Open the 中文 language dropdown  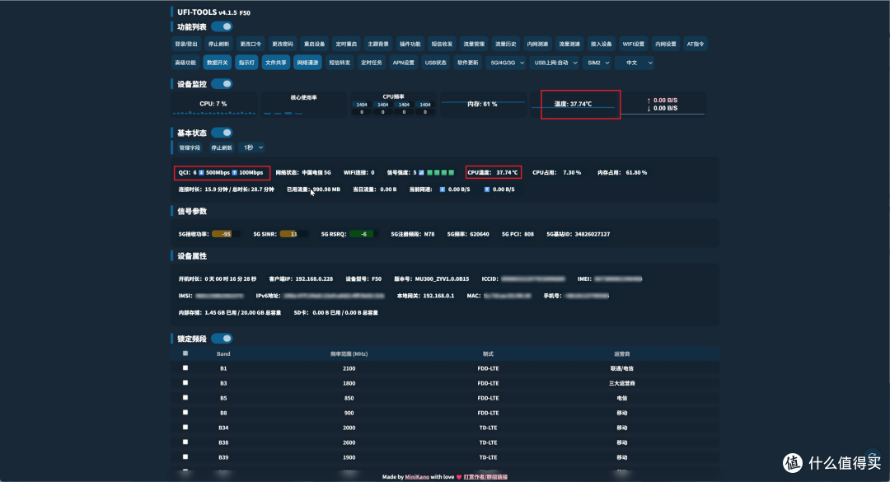pyautogui.click(x=635, y=63)
